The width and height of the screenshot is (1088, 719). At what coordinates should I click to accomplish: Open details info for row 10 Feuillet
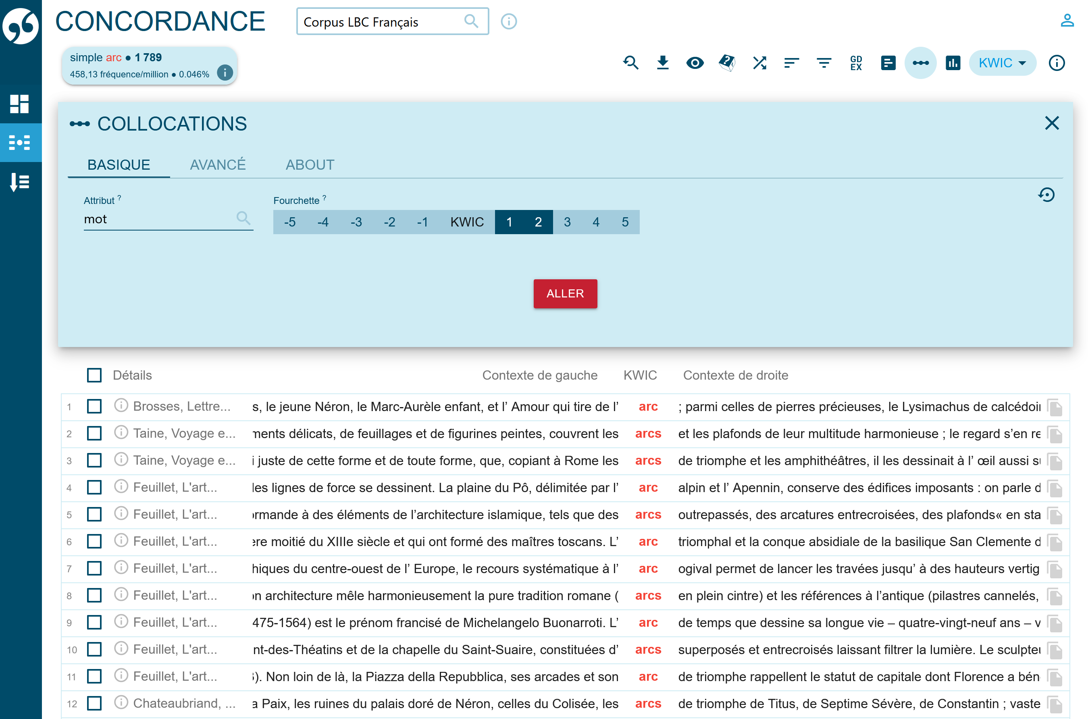pyautogui.click(x=121, y=648)
